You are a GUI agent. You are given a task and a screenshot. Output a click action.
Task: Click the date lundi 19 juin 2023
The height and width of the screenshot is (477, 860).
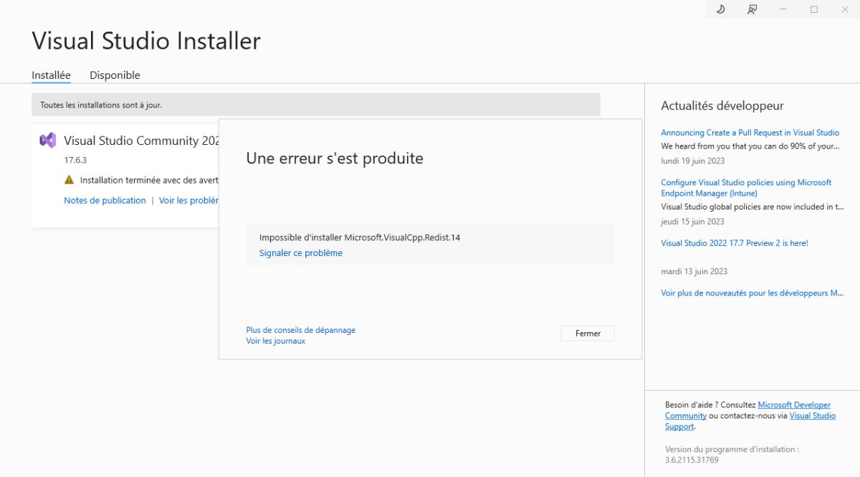click(692, 161)
